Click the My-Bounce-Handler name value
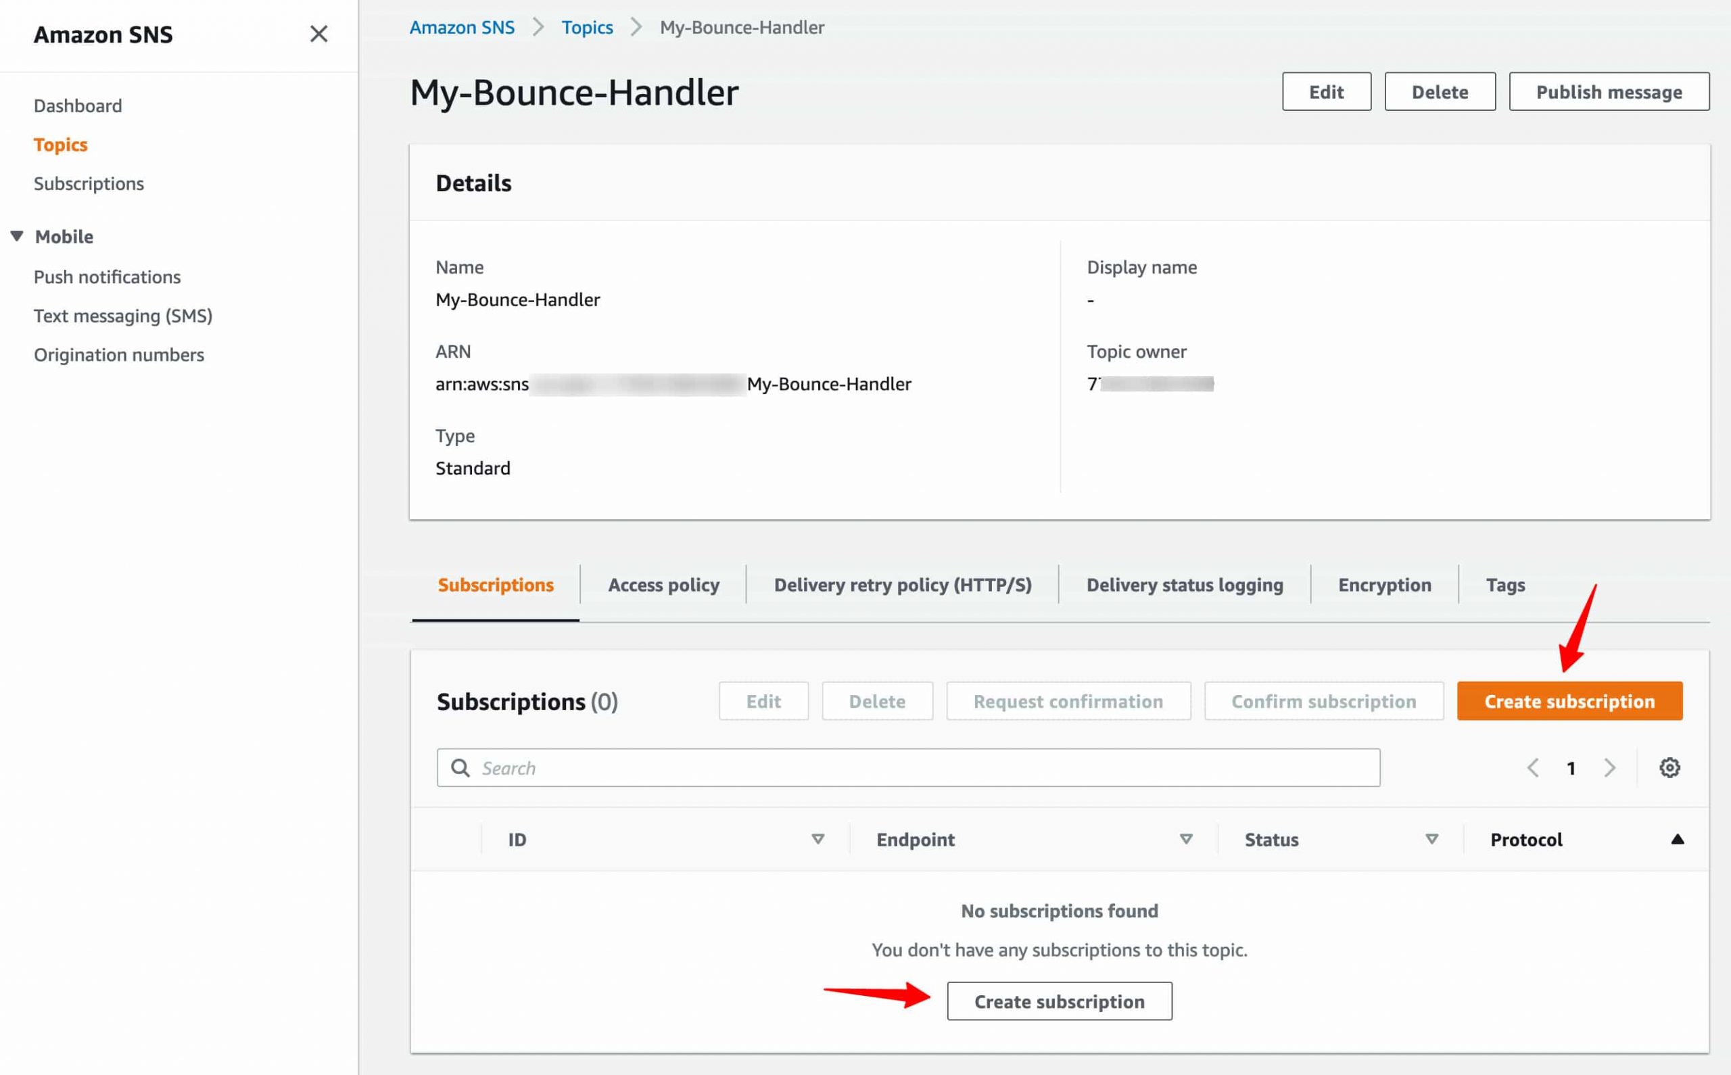This screenshot has height=1075, width=1731. point(517,300)
